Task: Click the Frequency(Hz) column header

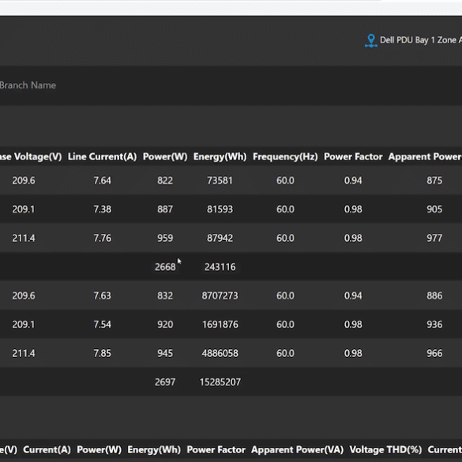Action: point(285,156)
